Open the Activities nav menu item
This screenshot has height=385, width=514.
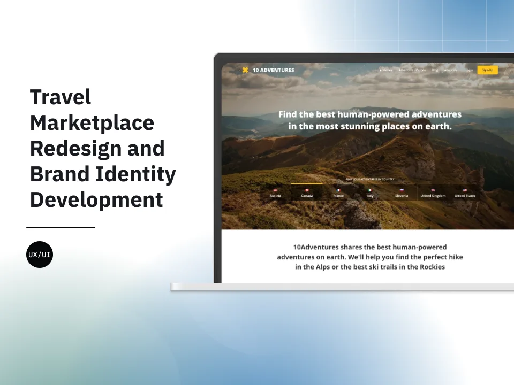coord(385,70)
